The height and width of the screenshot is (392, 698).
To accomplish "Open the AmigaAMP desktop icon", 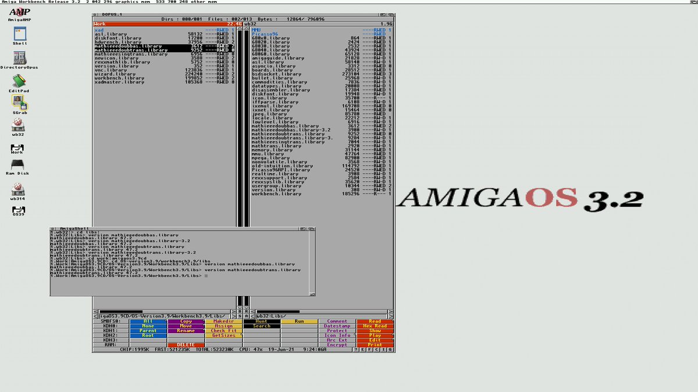I will (20, 14).
